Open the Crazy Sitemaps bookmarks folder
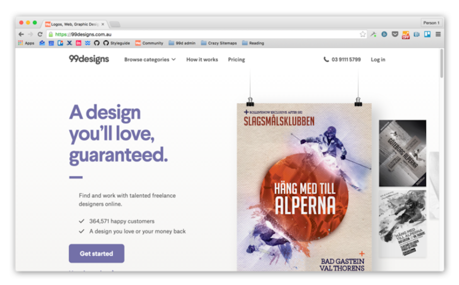 click(219, 43)
